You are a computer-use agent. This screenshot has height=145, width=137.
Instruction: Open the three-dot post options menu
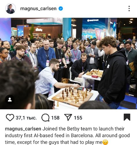(129, 8)
